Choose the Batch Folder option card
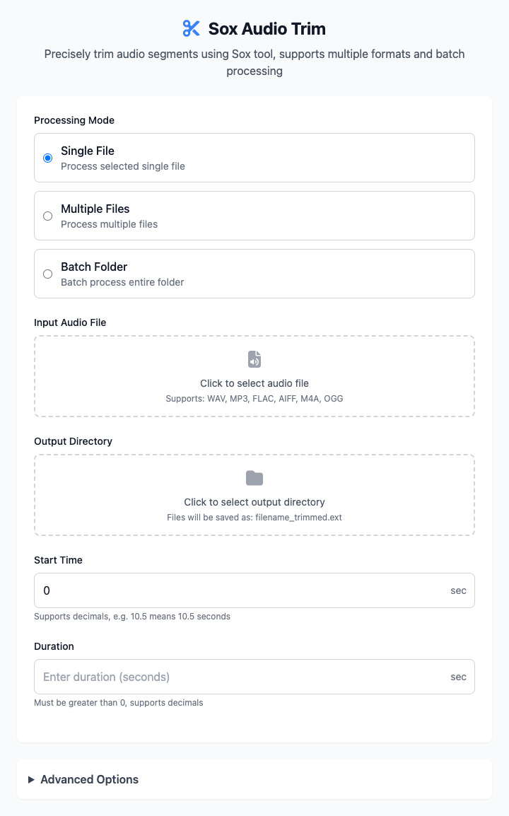The width and height of the screenshot is (509, 816). click(255, 274)
